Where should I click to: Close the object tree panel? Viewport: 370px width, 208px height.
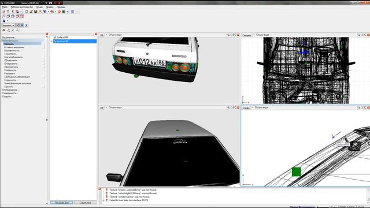[96, 34]
